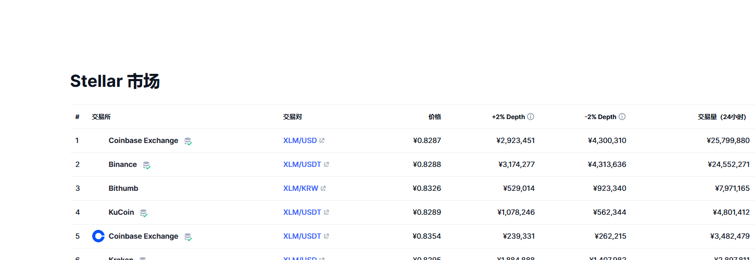Open the KuCoin XLM/USDT pair link
Viewport: 755px width, 260px height.
302,213
